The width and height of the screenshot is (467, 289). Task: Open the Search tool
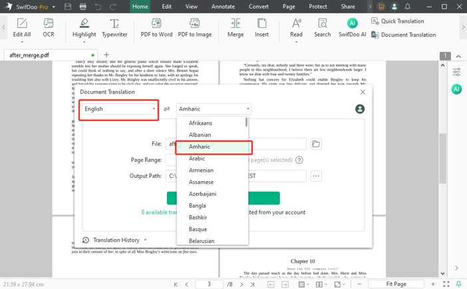pyautogui.click(x=322, y=27)
